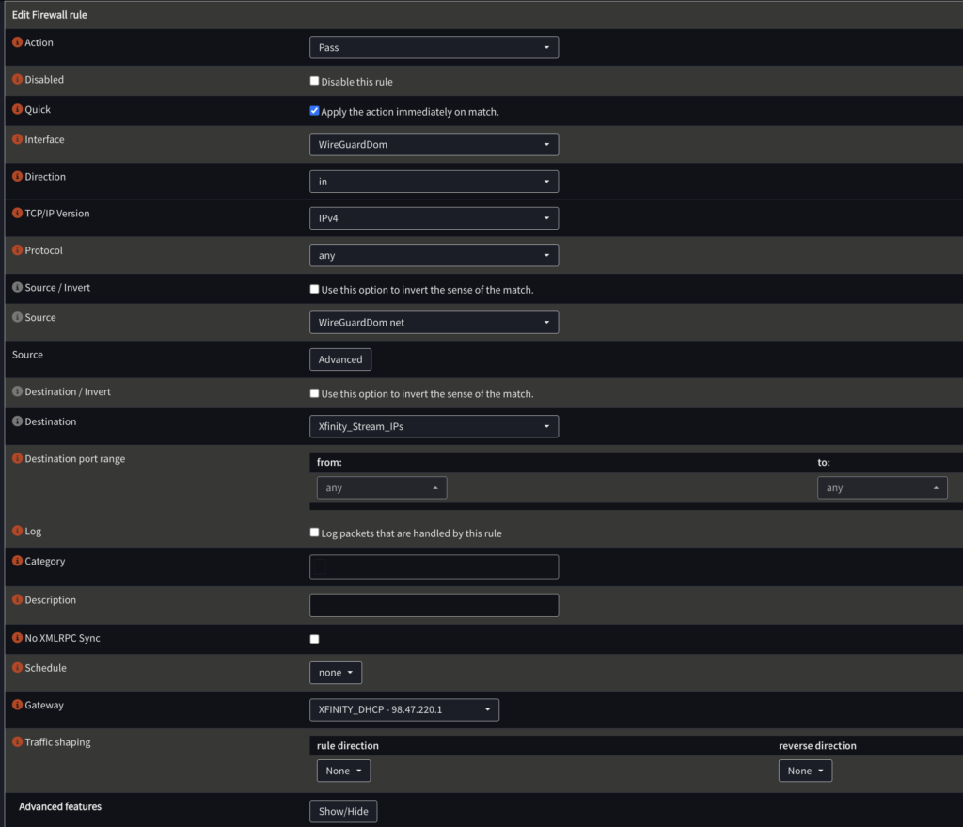This screenshot has width=963, height=827.
Task: Click the info icon next to Interface
Action: 17,140
